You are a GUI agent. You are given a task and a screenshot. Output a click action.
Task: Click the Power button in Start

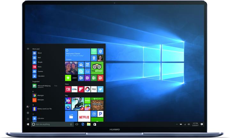[28, 119]
